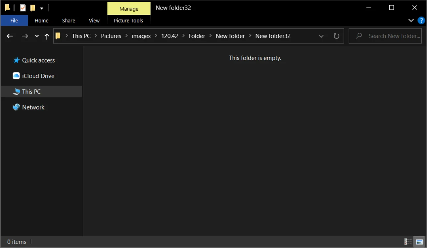Open the Picture Tools tab
This screenshot has height=248, width=427.
(x=128, y=21)
